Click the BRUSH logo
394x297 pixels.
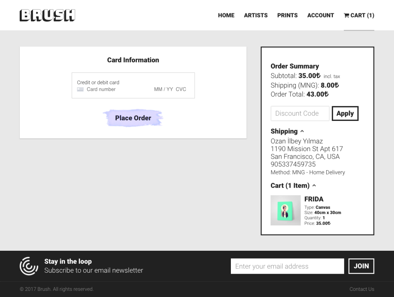pyautogui.click(x=47, y=15)
